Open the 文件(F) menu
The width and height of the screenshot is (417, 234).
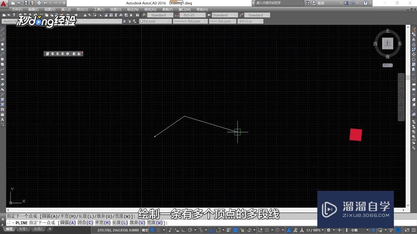pyautogui.click(x=17, y=9)
